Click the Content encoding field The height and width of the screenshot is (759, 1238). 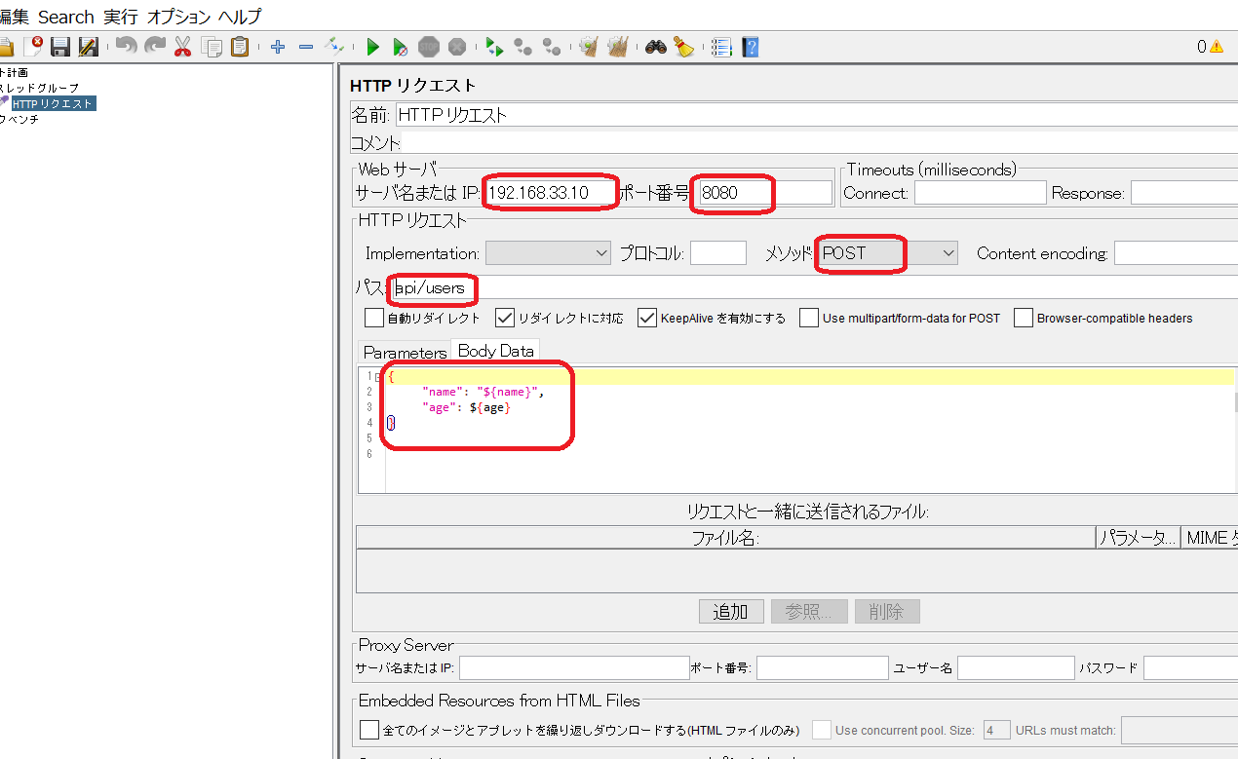[1176, 253]
